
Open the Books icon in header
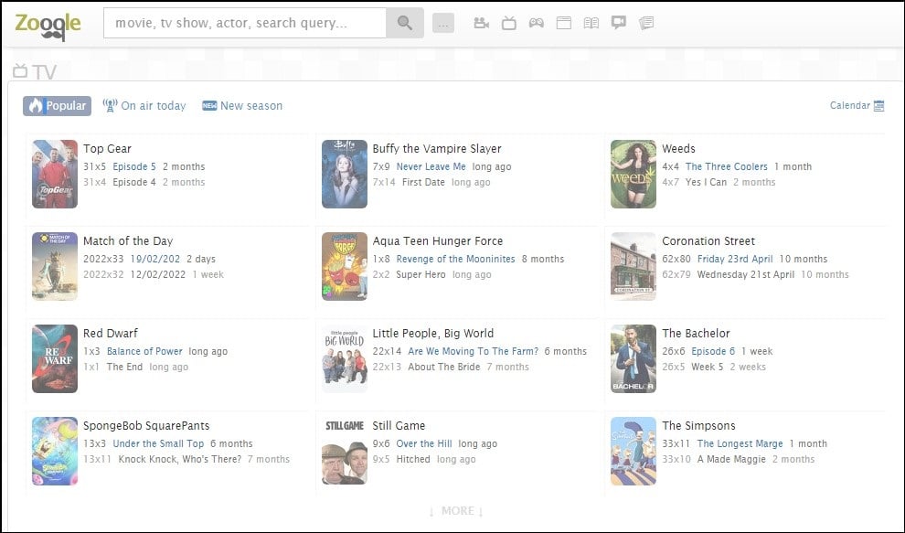(591, 23)
